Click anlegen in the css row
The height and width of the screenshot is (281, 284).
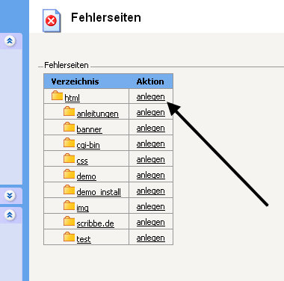pyautogui.click(x=151, y=159)
